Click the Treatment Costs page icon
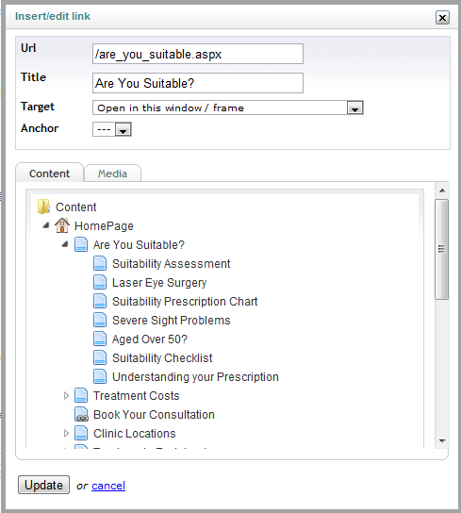 (81, 395)
